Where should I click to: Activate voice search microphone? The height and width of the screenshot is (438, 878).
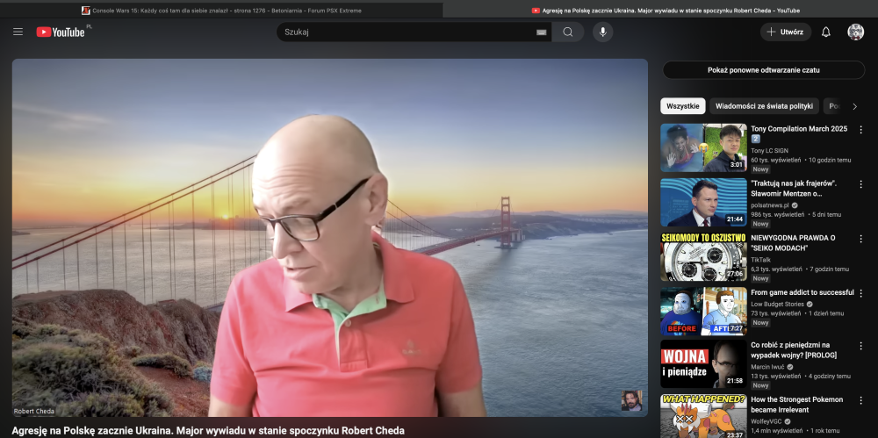point(602,32)
